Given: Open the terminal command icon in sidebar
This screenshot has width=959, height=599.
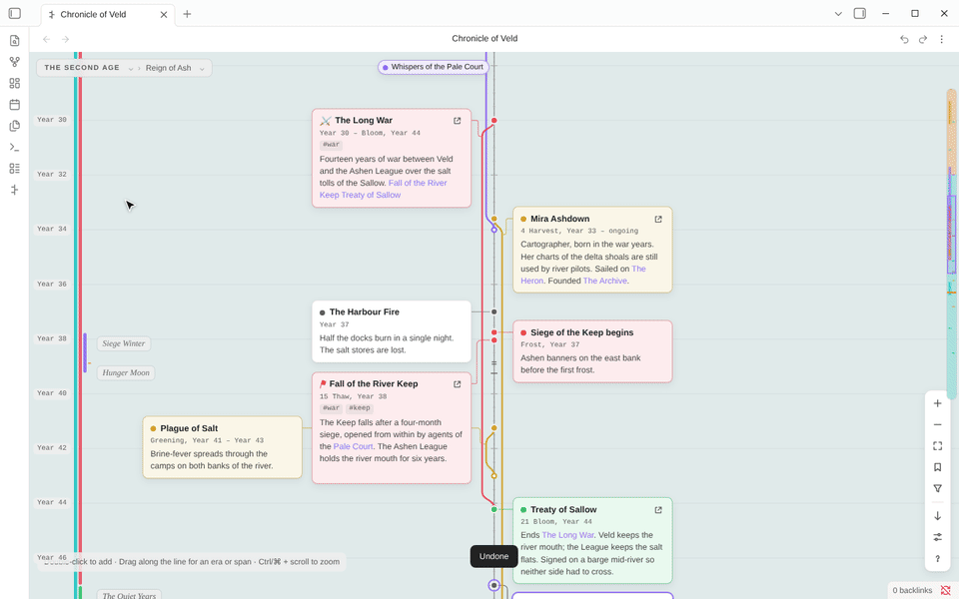Looking at the screenshot, I should click(15, 148).
